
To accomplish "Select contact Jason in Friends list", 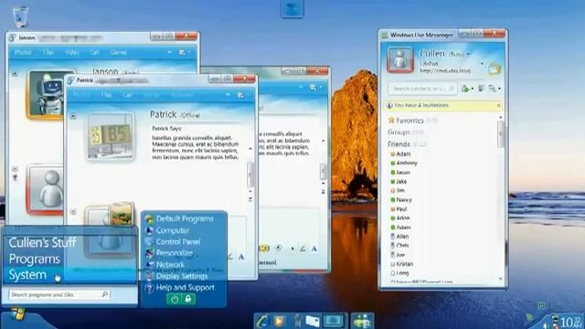I will click(x=403, y=173).
